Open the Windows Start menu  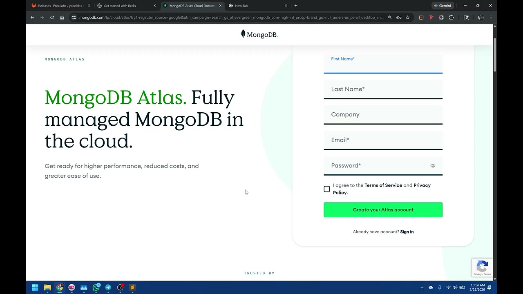[x=35, y=287]
